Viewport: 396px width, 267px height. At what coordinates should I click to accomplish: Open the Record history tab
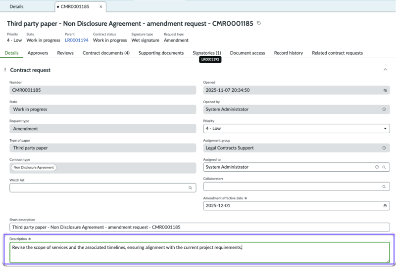tap(289, 53)
